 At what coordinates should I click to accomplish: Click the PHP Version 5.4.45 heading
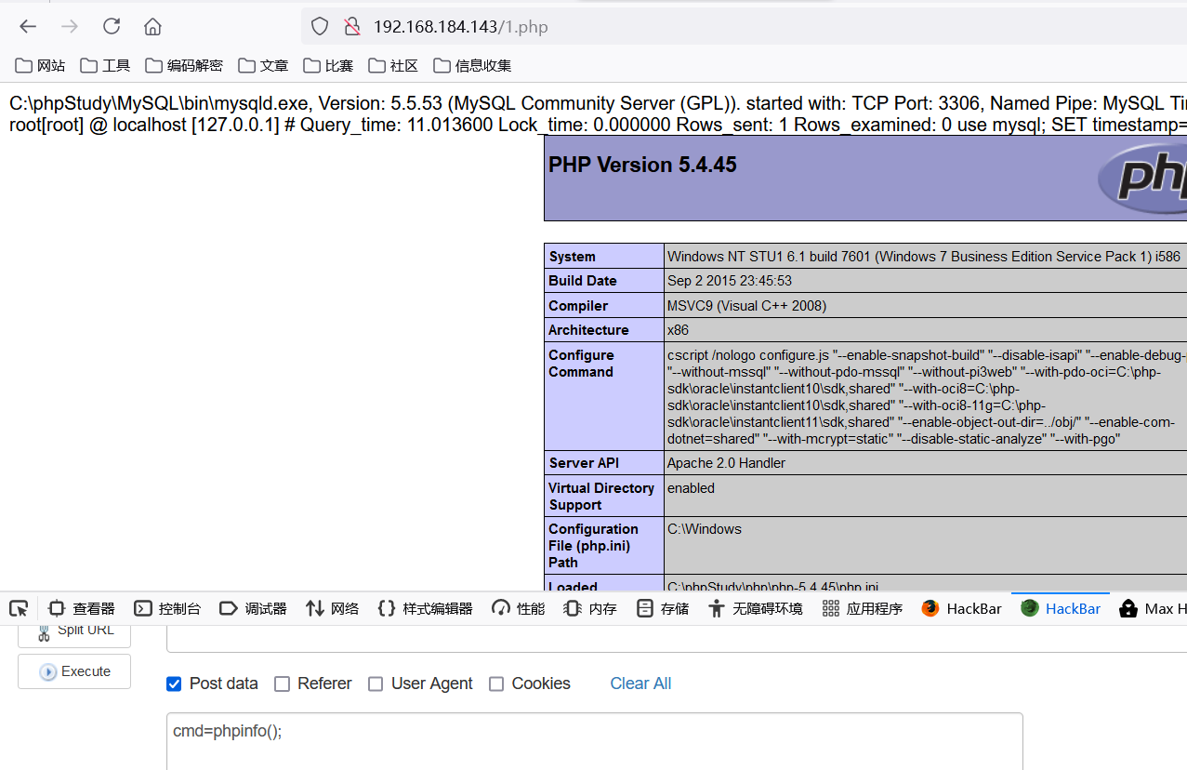coord(642,165)
